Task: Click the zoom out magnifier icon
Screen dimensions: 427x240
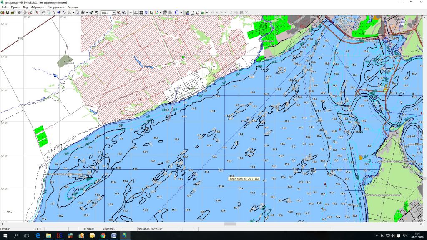Action: pos(124,12)
